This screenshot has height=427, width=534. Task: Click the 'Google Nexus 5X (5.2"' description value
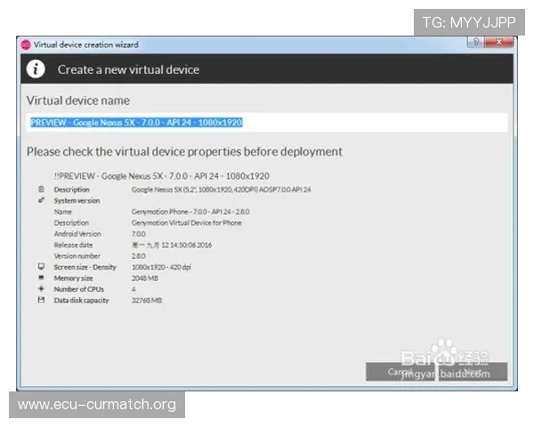(221, 189)
